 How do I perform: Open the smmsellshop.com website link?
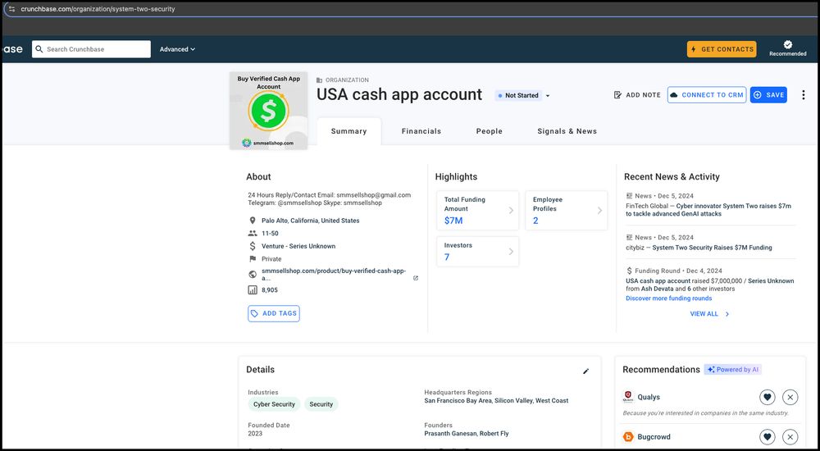click(335, 275)
